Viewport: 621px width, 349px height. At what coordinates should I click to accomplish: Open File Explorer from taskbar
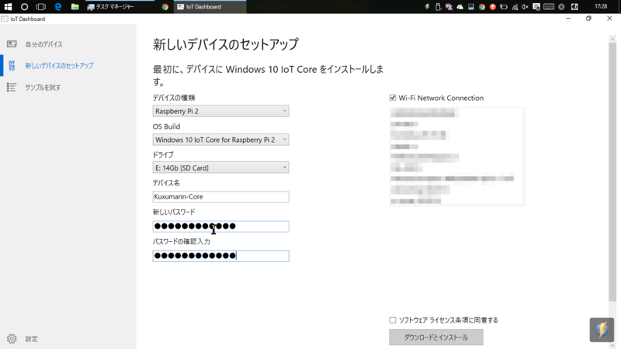[75, 6]
